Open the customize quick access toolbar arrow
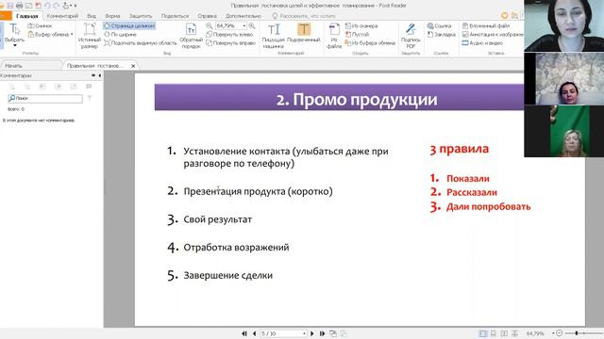The width and height of the screenshot is (604, 339). click(x=75, y=6)
